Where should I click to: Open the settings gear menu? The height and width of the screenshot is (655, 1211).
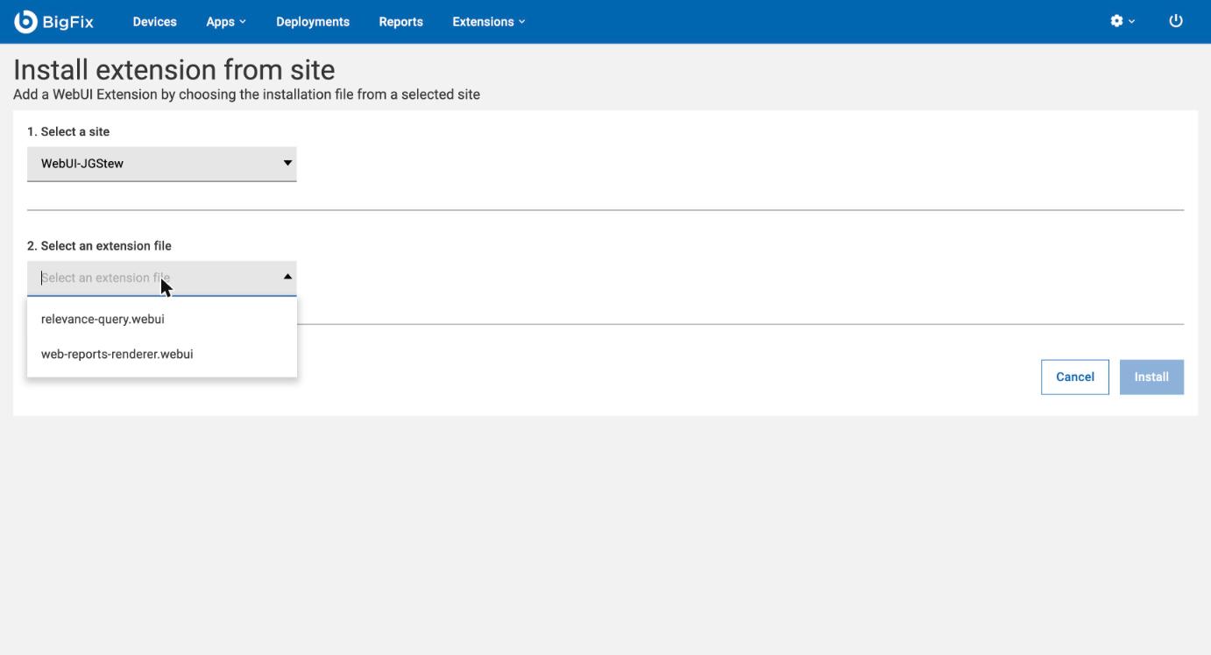coord(1122,21)
